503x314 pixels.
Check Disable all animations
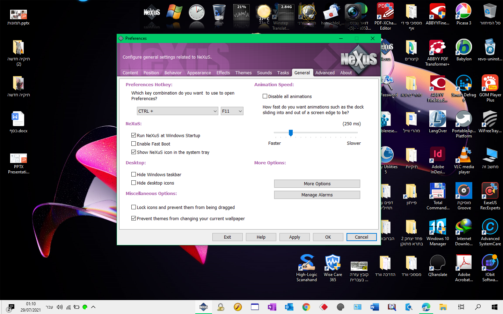tap(265, 96)
